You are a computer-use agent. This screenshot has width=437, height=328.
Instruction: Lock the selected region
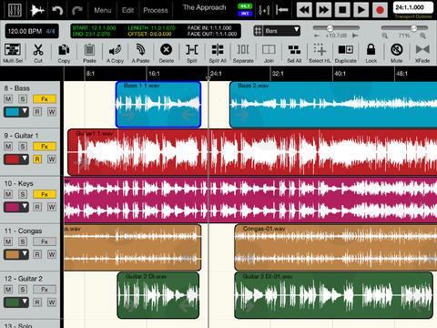[371, 53]
